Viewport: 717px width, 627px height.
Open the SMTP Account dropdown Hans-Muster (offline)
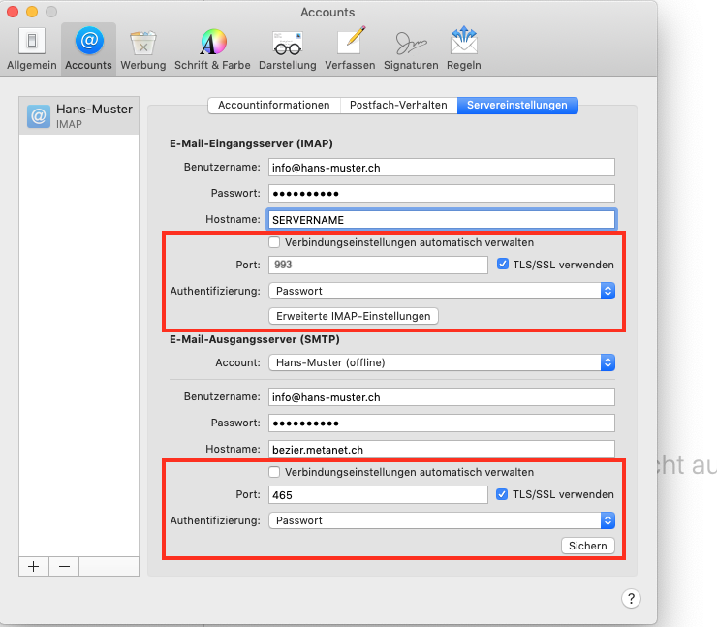441,362
